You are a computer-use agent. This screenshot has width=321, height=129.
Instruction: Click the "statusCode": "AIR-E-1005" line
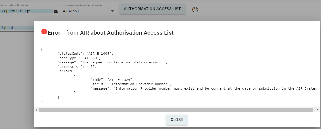85,54
